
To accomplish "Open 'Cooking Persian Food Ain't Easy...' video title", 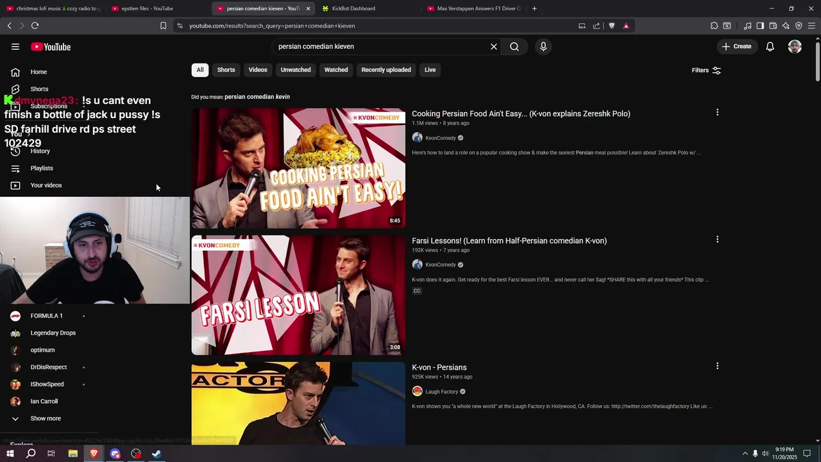I will tap(521, 114).
